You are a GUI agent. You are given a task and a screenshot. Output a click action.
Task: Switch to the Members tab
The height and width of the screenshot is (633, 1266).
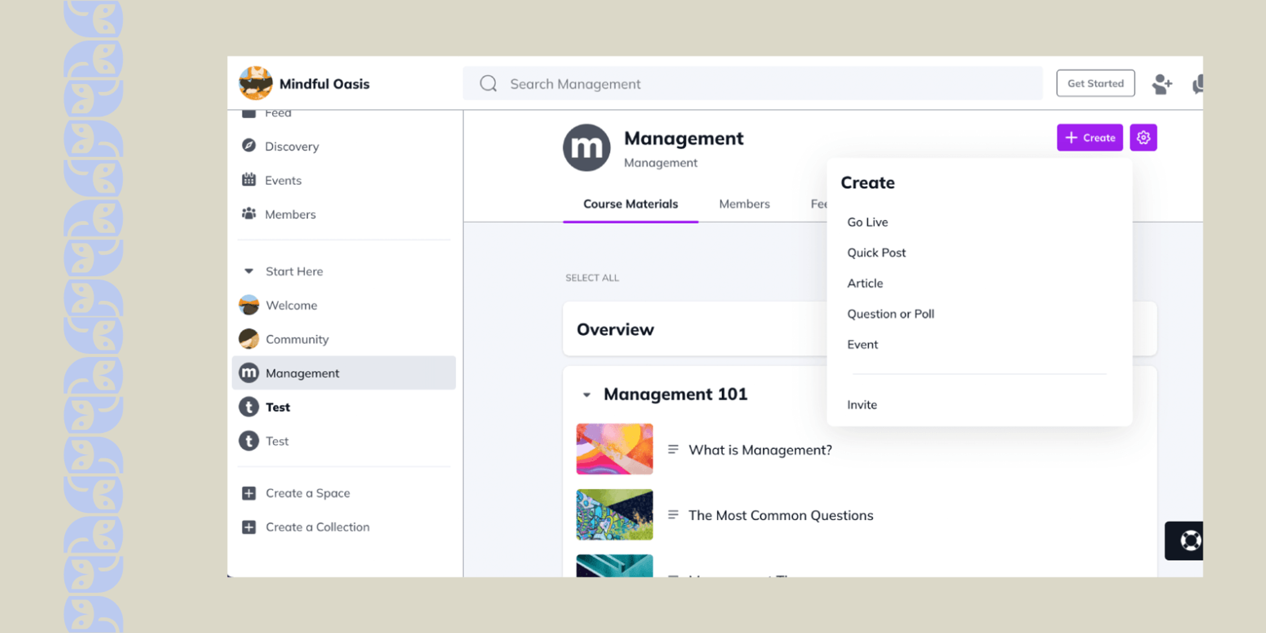(x=744, y=204)
